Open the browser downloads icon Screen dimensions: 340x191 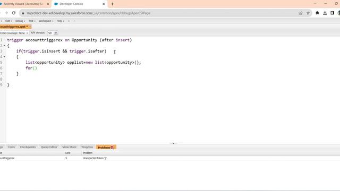(x=325, y=13)
